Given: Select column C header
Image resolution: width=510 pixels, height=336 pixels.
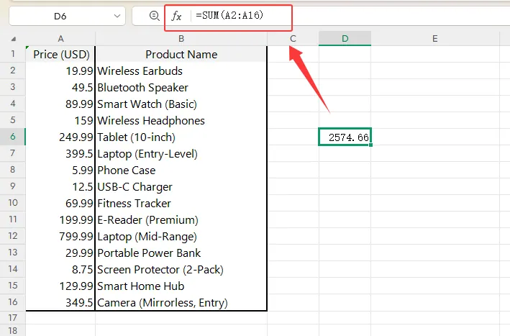Looking at the screenshot, I should coord(293,38).
